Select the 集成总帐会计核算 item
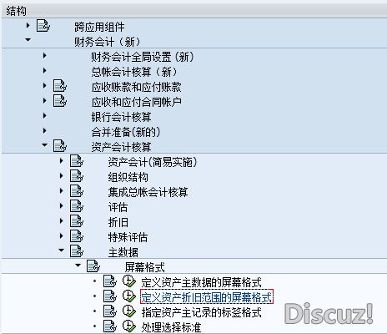The width and height of the screenshot is (387, 334). [x=148, y=192]
